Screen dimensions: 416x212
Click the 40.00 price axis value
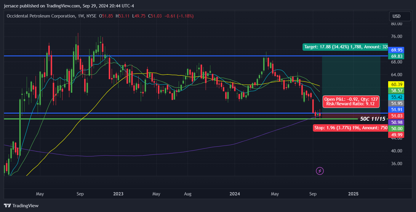tap(396, 151)
